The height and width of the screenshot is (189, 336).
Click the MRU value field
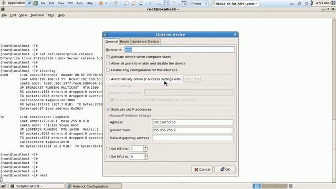(x=136, y=156)
